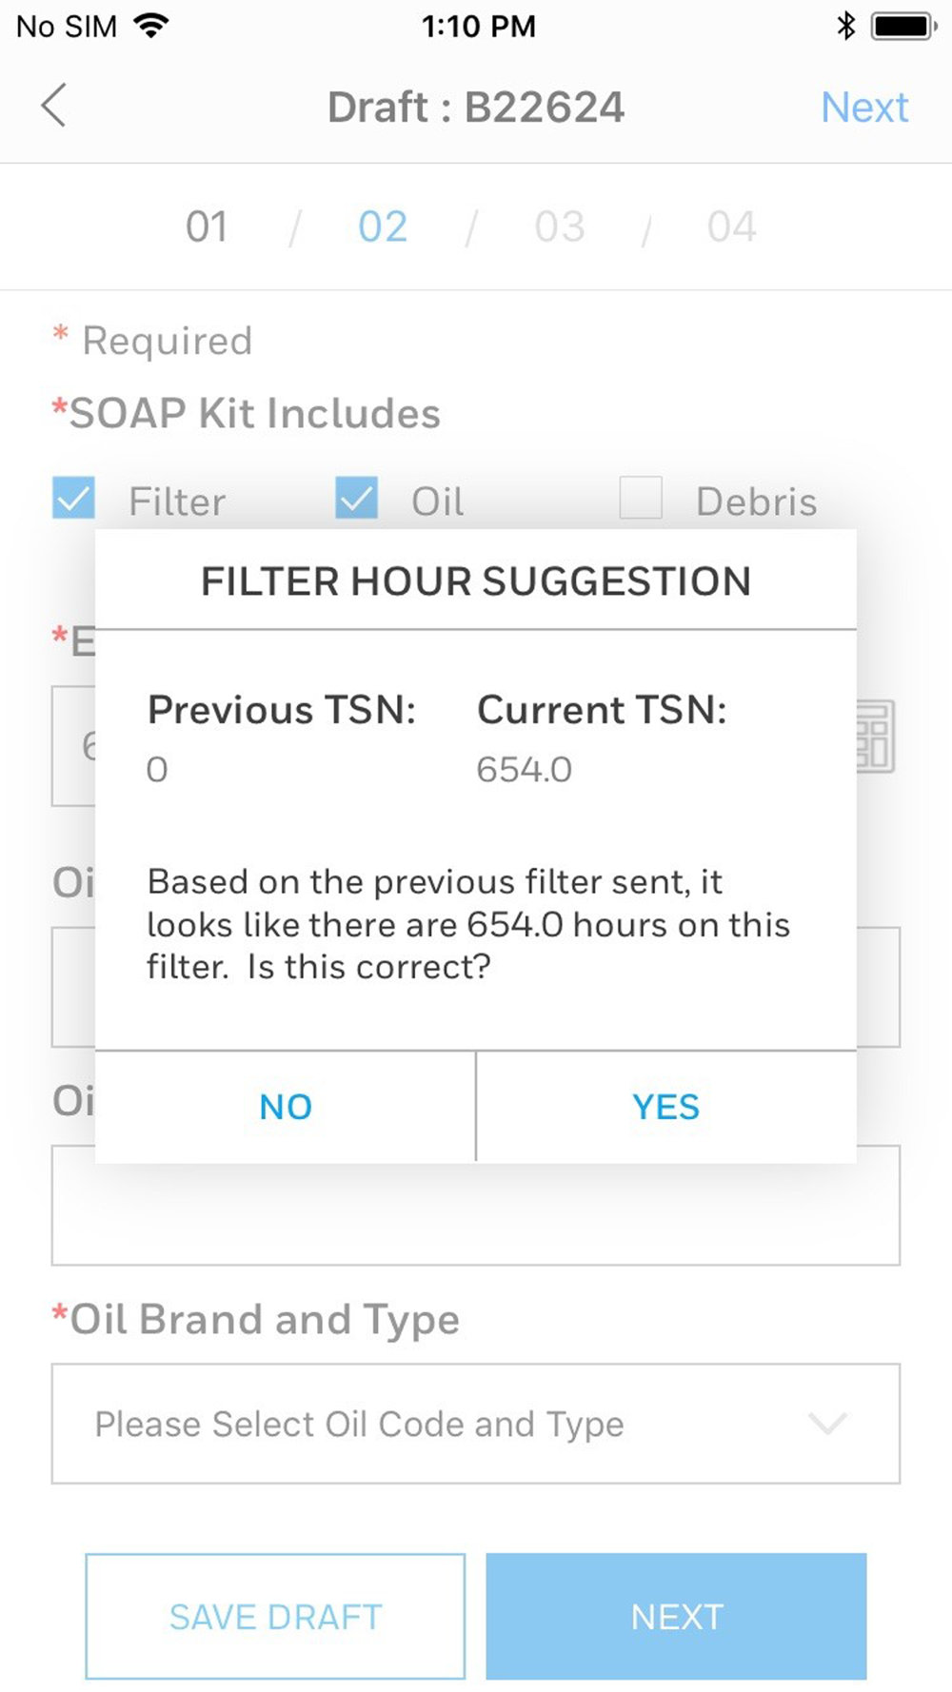
Task: Uncheck the Filter checkbox
Action: coord(73,498)
